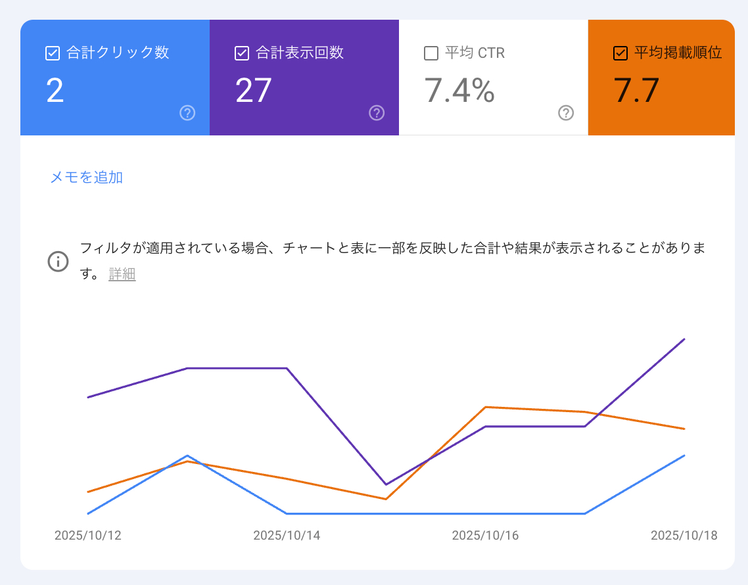748x585 pixels.
Task: Select the 7.4% value on CTR card
Action: tap(459, 91)
